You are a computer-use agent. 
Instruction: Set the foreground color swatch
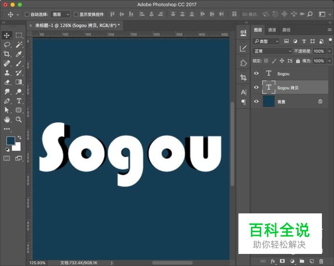pyautogui.click(x=11, y=140)
